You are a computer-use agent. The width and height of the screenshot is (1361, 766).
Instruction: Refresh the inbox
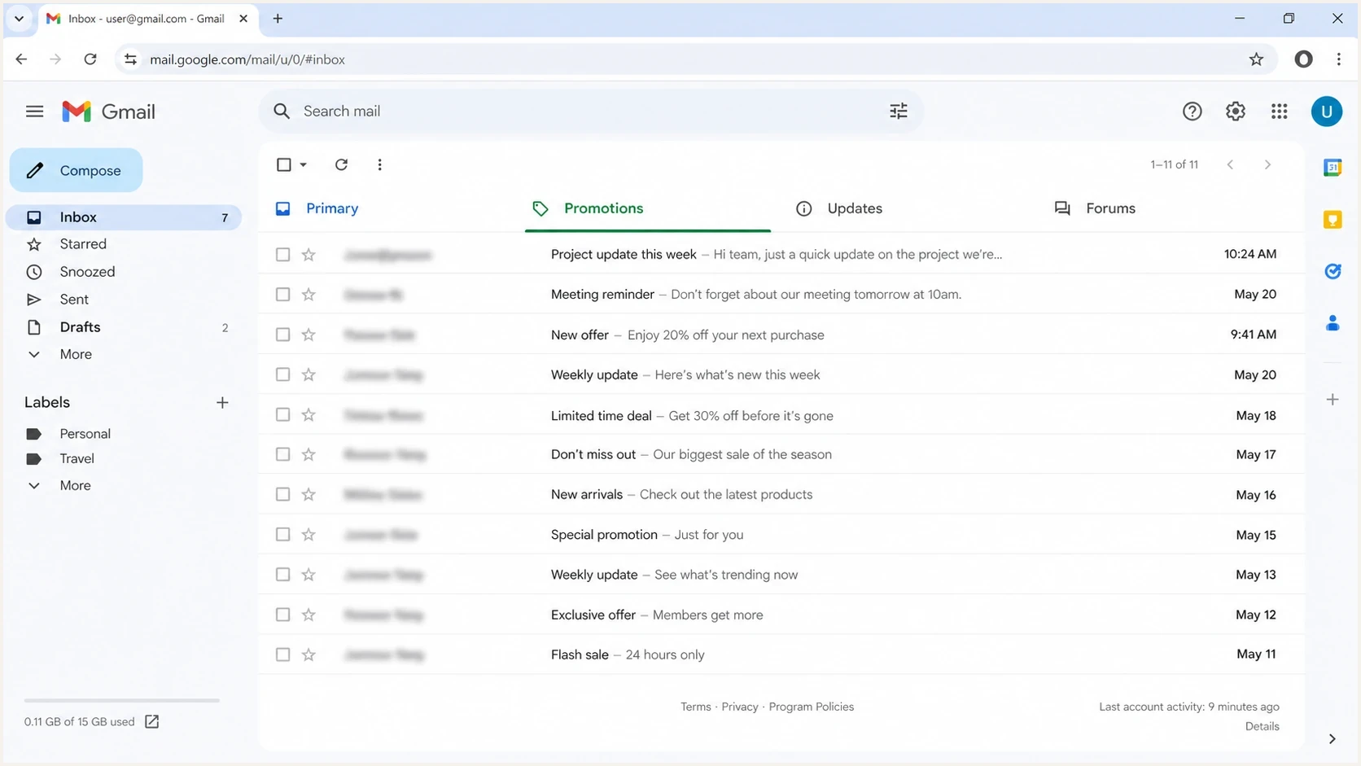[x=341, y=164]
